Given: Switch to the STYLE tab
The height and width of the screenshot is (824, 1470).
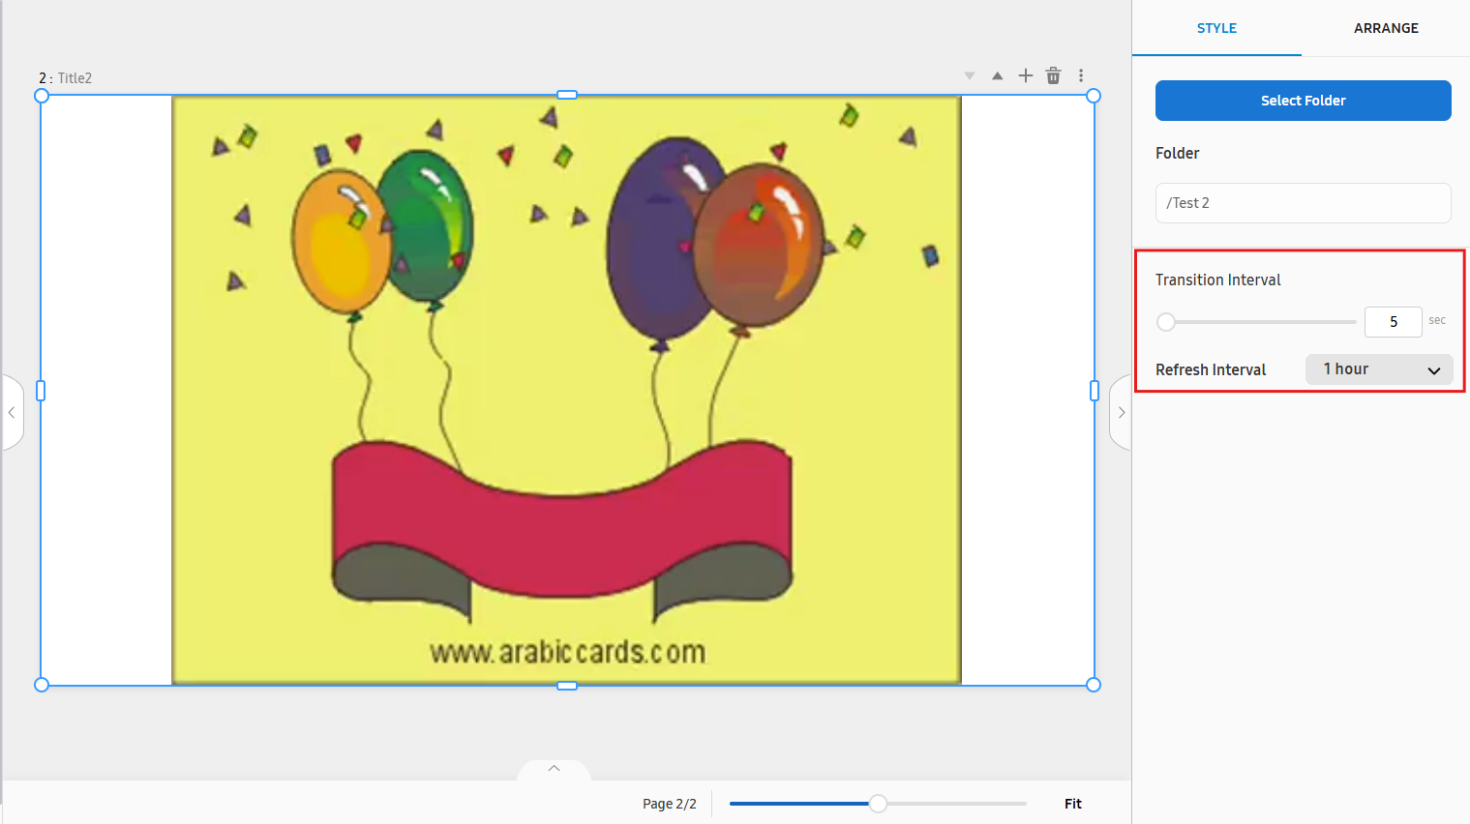Looking at the screenshot, I should [1216, 28].
